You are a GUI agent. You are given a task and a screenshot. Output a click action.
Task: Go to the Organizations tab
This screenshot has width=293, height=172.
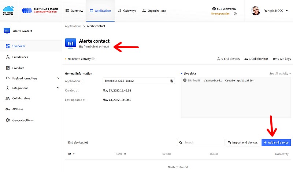pos(154,11)
